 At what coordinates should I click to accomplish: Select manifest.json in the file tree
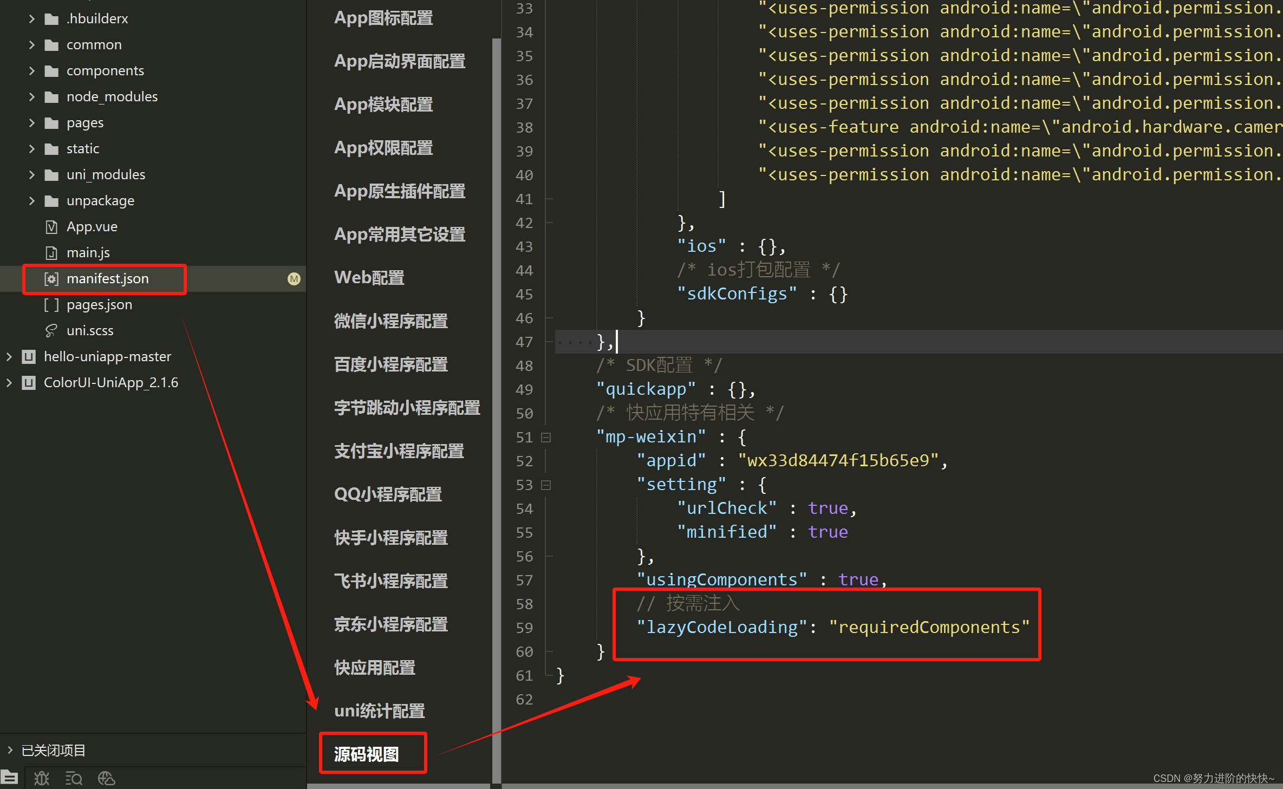pos(107,279)
